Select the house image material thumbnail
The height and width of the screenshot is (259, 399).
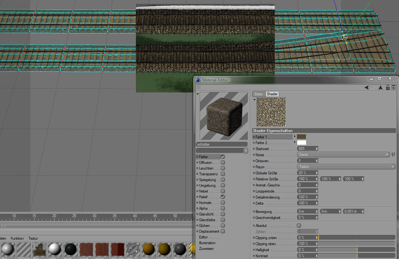tap(40, 250)
